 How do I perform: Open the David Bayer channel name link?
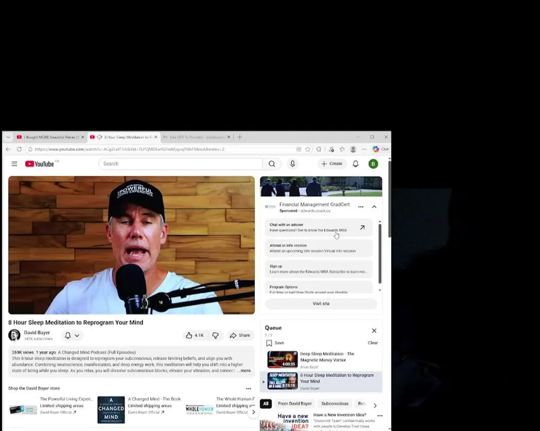coord(37,333)
